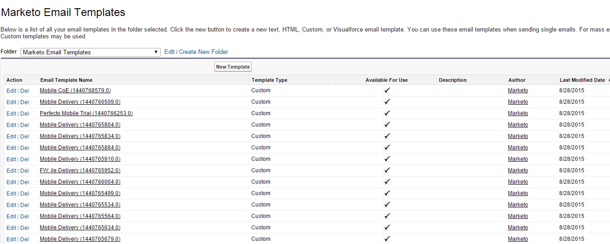Delete the Mobile CoE (1440768579.0) row
This screenshot has height=244, width=610.
pyautogui.click(x=24, y=91)
